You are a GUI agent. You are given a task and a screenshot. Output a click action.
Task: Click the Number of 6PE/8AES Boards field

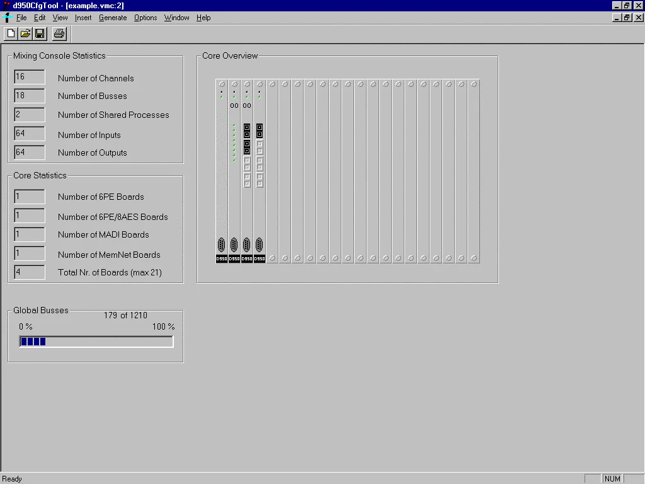pos(30,216)
